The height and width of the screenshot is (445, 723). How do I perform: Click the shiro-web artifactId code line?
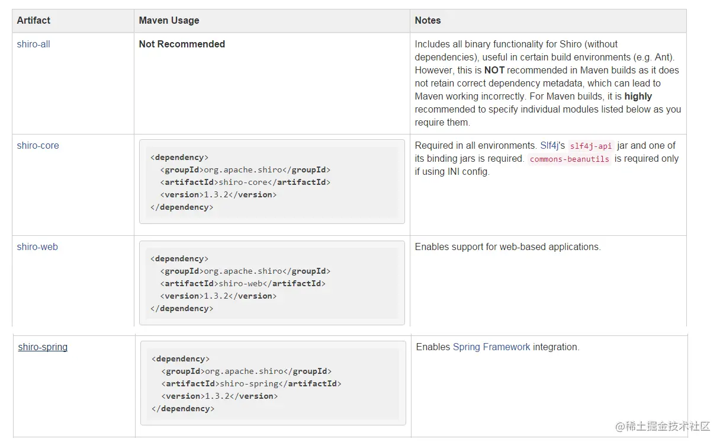(x=243, y=283)
